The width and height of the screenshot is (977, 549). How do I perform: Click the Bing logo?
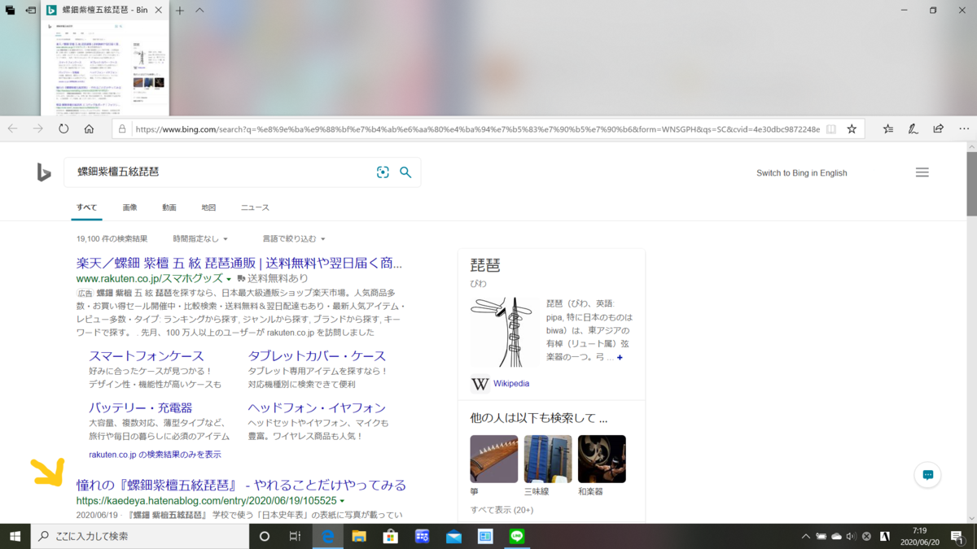[44, 172]
